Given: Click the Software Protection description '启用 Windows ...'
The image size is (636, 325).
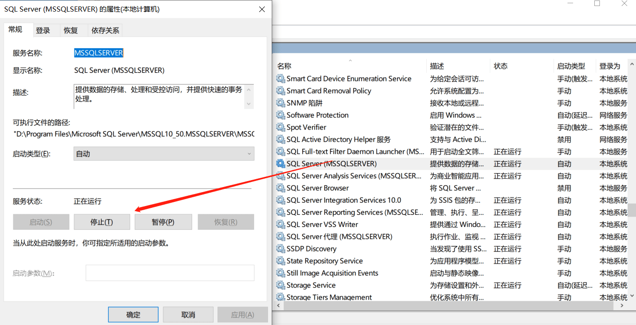Looking at the screenshot, I should coord(456,115).
